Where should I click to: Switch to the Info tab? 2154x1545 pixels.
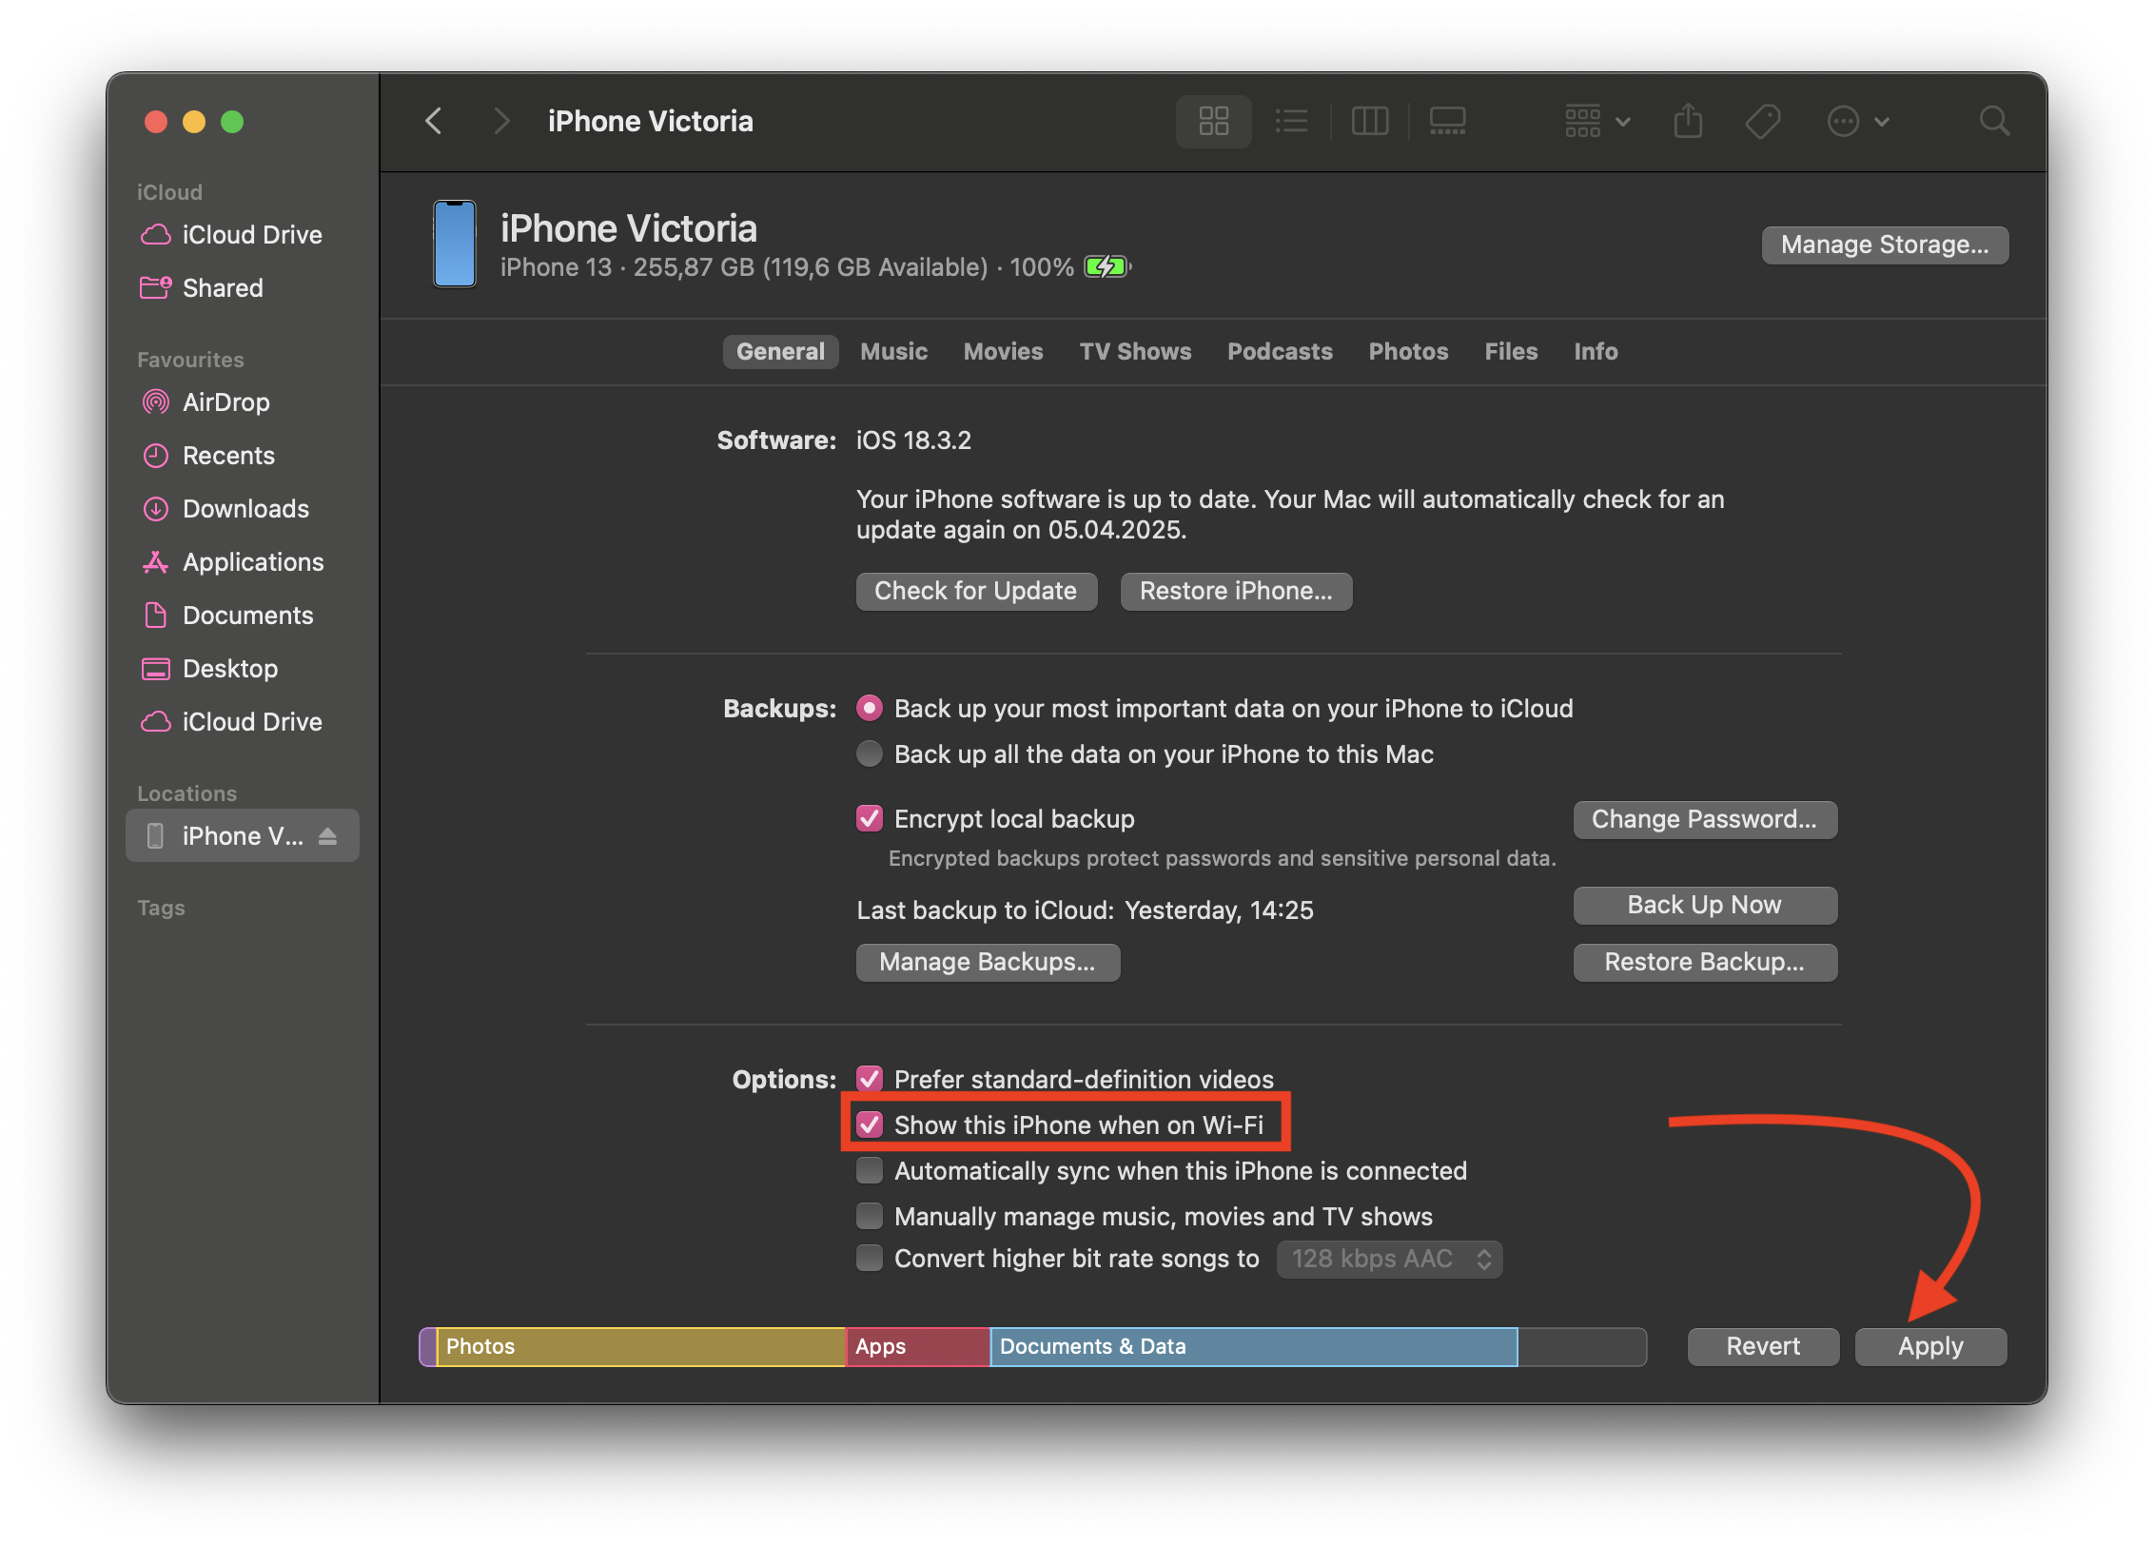coord(1596,352)
